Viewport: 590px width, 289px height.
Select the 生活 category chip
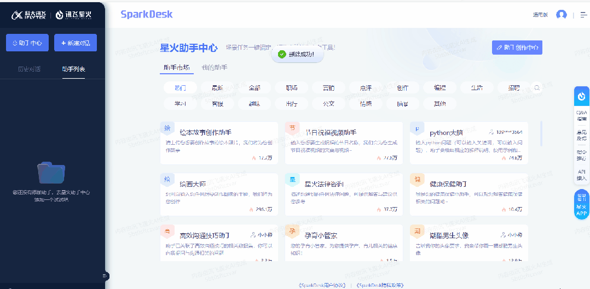point(477,88)
